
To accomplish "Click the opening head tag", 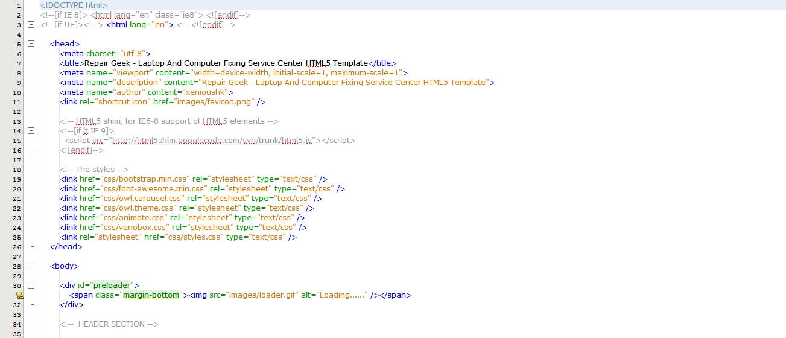I will 65,44.
